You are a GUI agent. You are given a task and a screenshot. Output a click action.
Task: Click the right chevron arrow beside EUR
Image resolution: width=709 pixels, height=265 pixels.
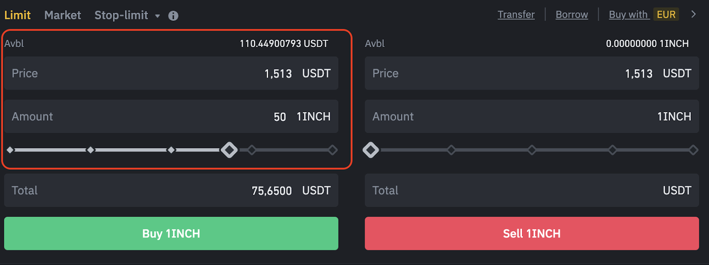693,14
